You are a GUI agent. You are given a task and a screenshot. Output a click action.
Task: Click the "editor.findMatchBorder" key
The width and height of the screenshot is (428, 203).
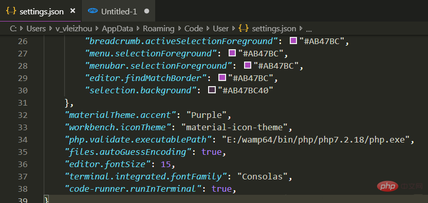(x=146, y=78)
